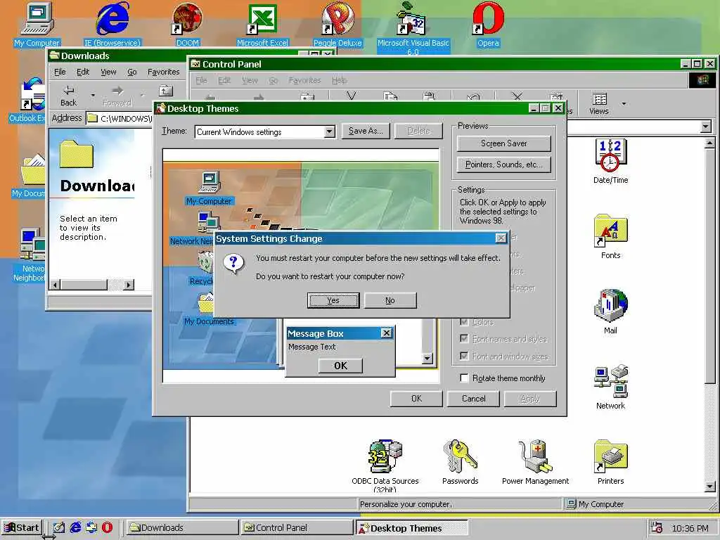Click Control Panel scrollbar down arrow
The width and height of the screenshot is (720, 540).
710,487
